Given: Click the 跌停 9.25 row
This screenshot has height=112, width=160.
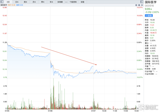Looking at the screenshot, I should [x=149, y=28].
